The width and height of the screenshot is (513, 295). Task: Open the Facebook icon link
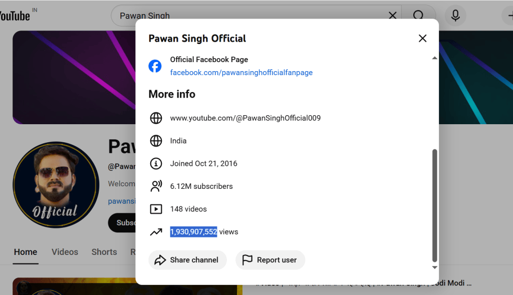(x=155, y=66)
